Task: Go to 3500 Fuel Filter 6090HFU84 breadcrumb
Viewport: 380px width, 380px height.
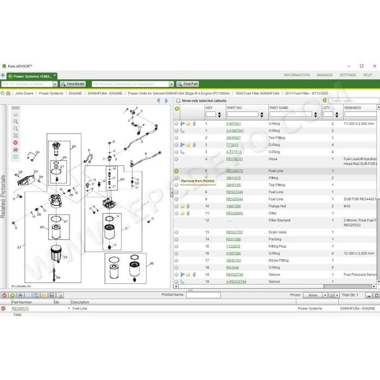Action: (x=257, y=93)
